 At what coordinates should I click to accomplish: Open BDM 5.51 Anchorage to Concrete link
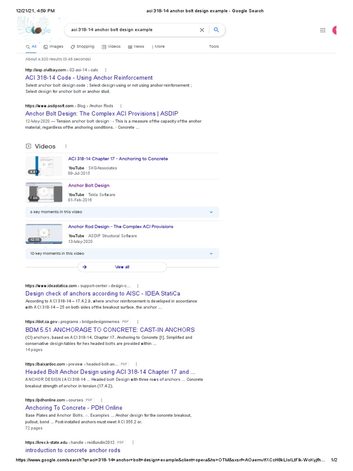pos(110,329)
